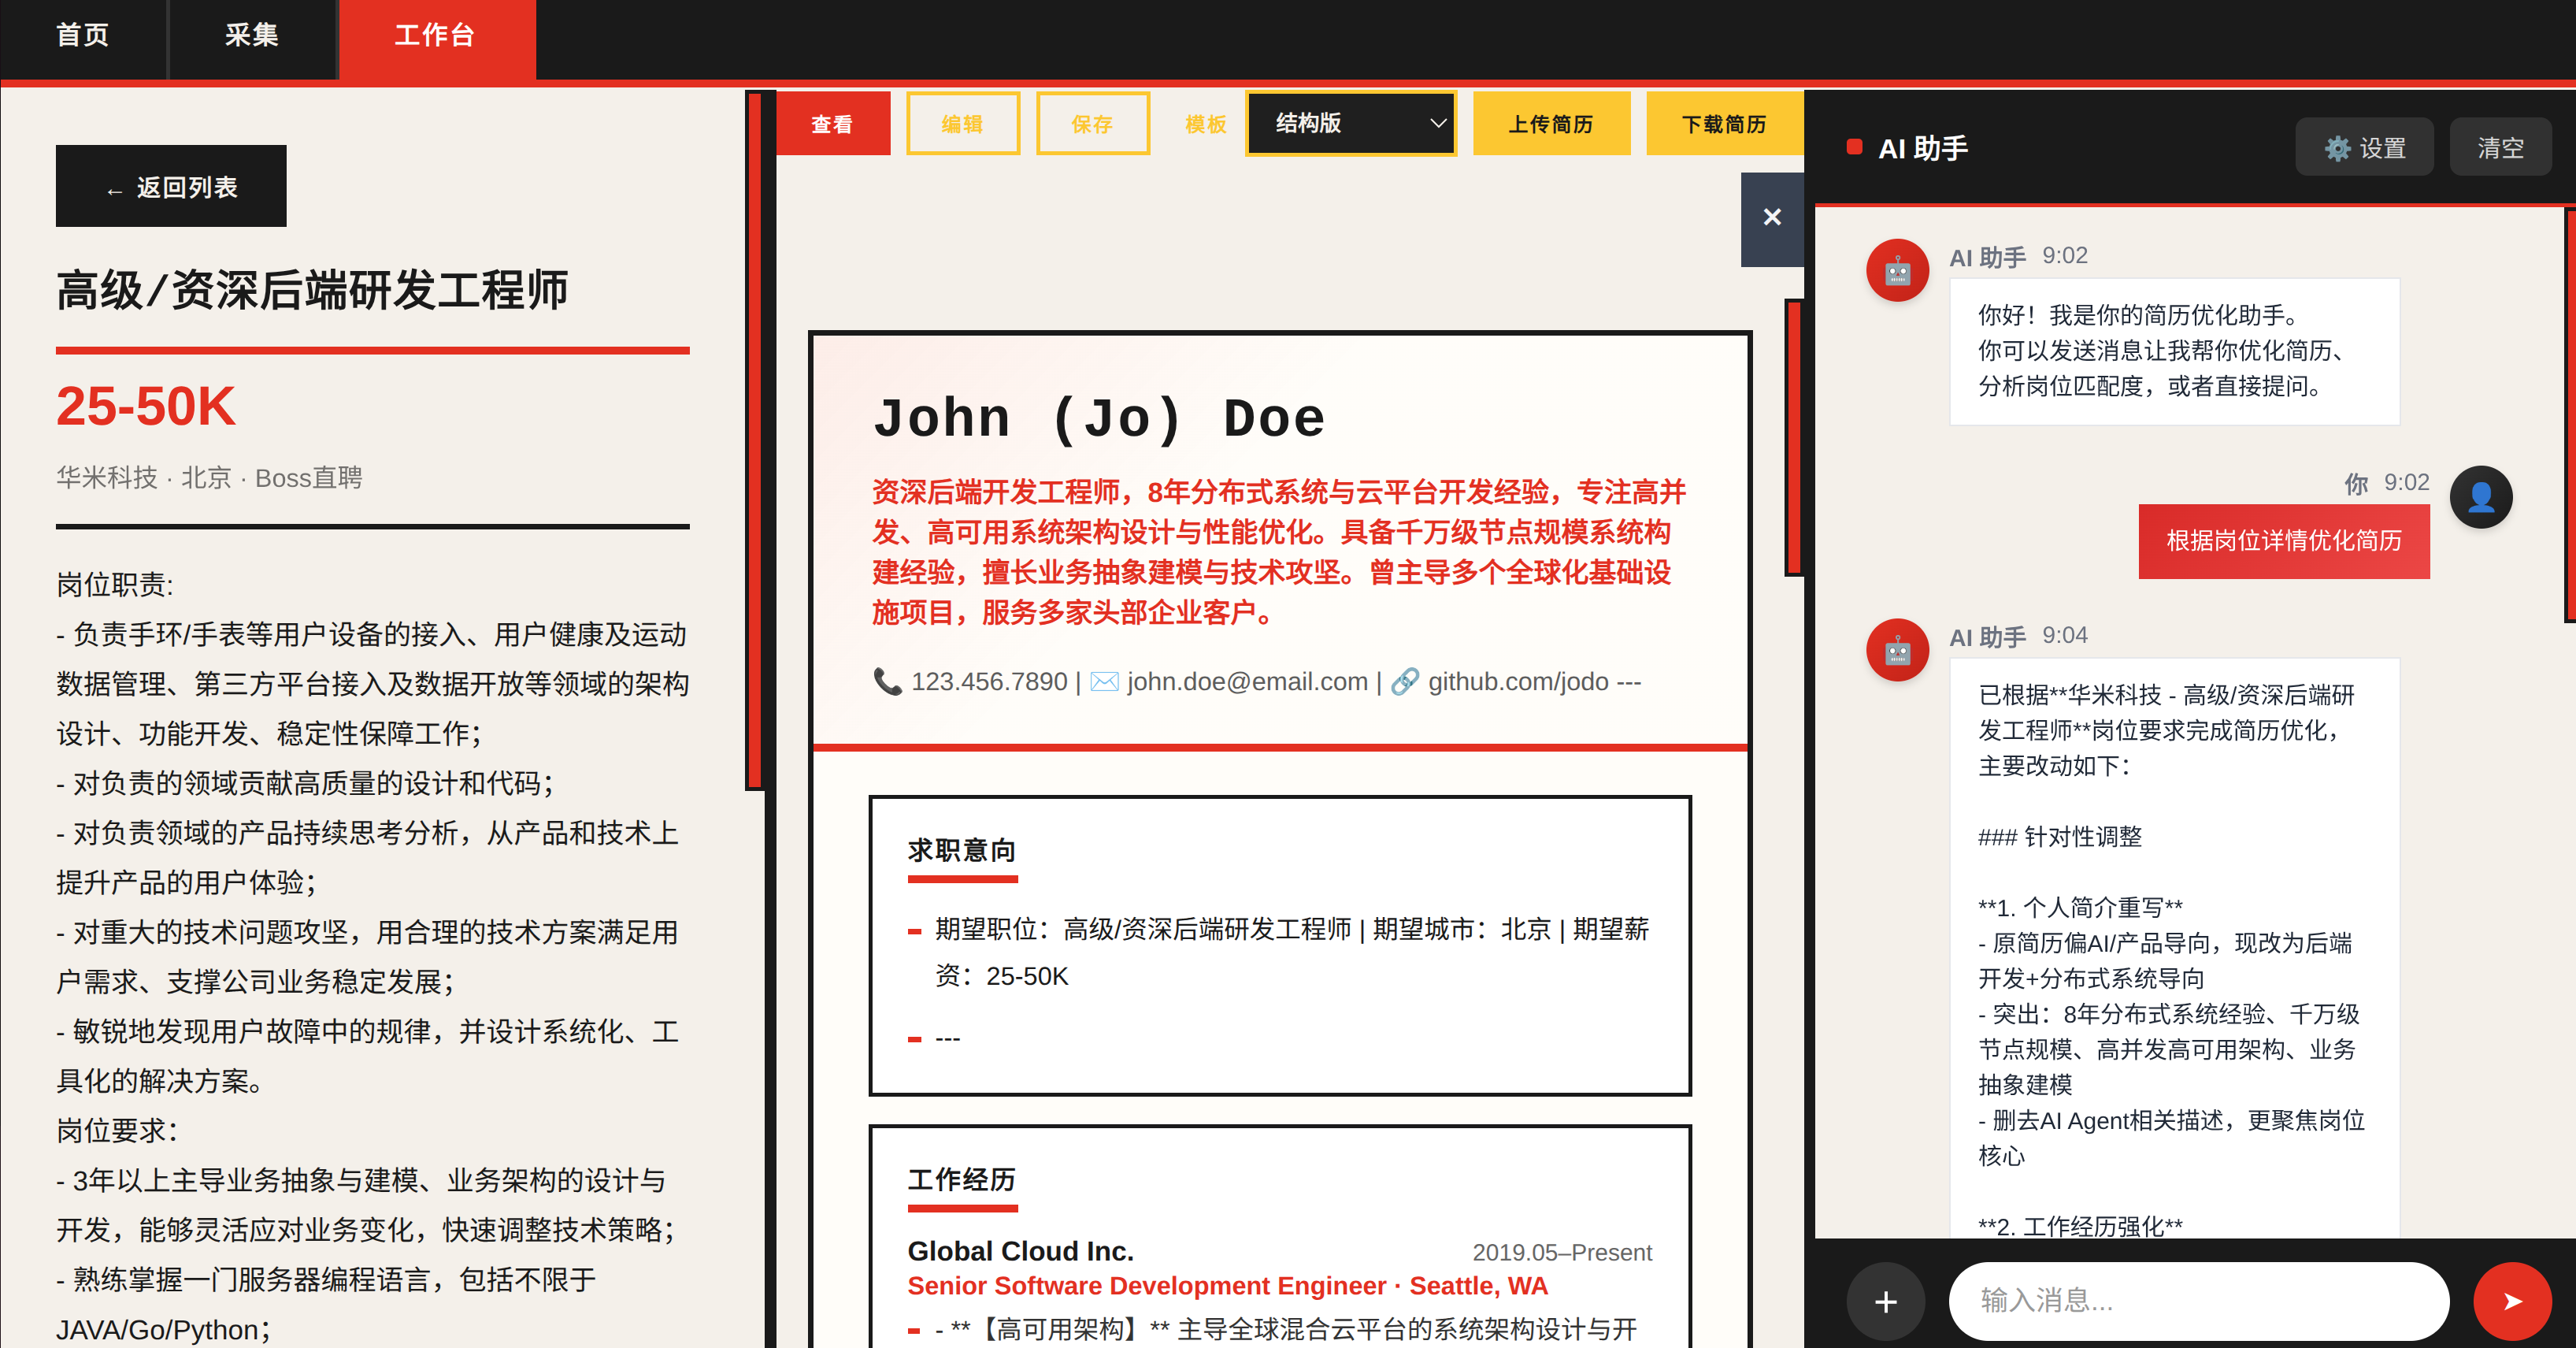Click the AI robot avatar at 9:04
The height and width of the screenshot is (1348, 2576).
[1897, 651]
